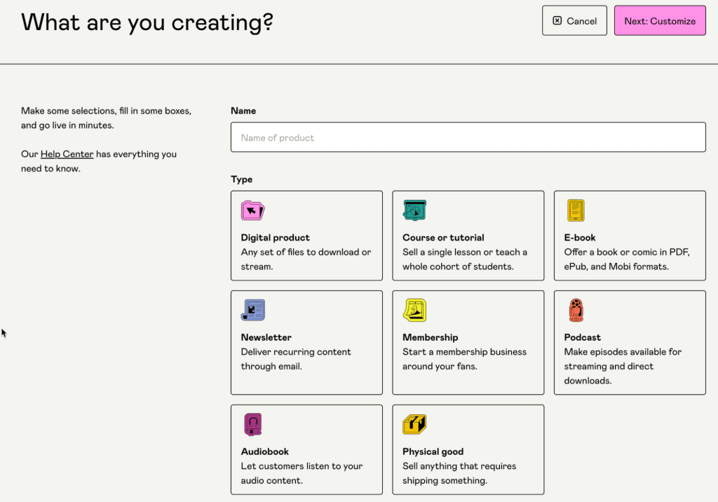Choose the Audiobook product type

306,449
